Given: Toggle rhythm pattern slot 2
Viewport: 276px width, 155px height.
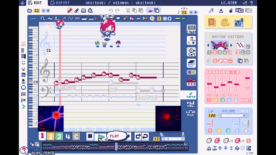Looking at the screenshot, I should point(214,52).
